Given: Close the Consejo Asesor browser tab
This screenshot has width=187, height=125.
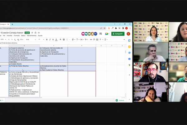Looking at the screenshot, I should (8, 24).
